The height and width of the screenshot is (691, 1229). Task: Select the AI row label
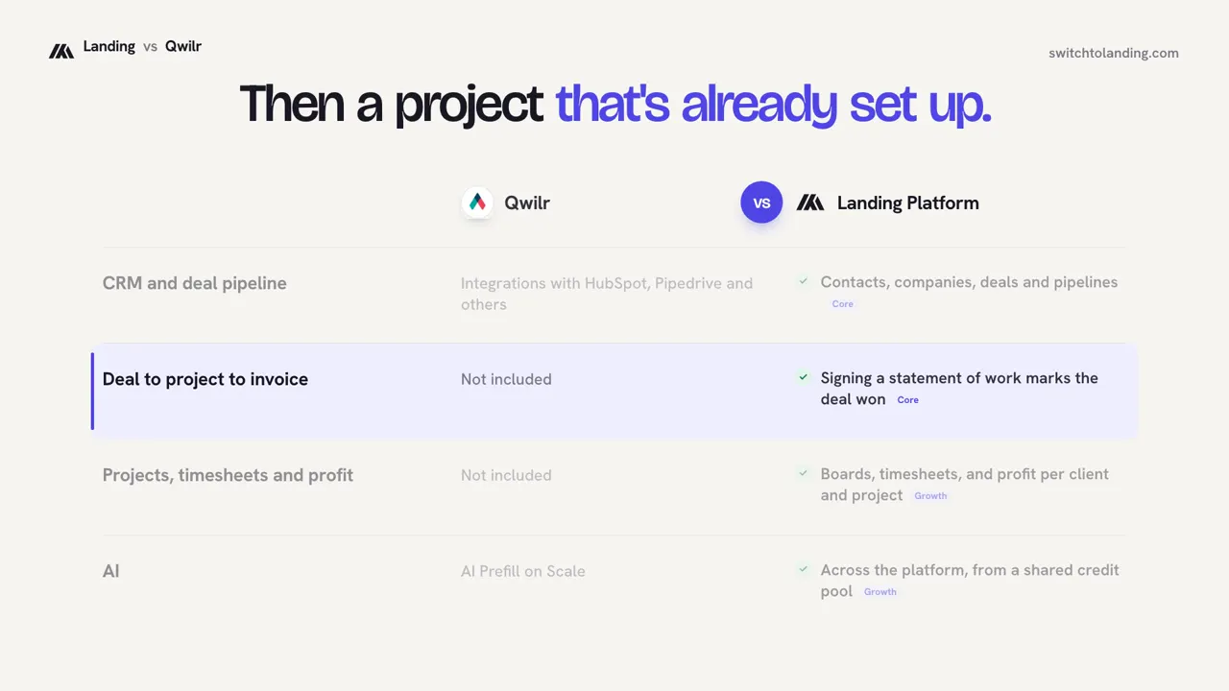(x=111, y=571)
